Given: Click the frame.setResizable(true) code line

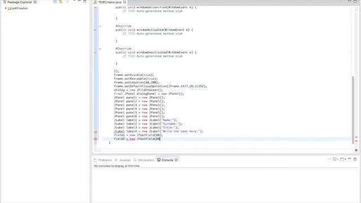Looking at the screenshot, I should [136, 79].
